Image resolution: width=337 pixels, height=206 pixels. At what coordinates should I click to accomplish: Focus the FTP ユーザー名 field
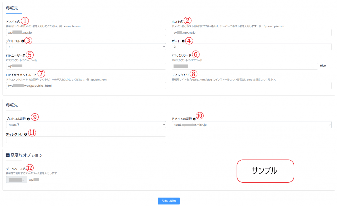point(86,66)
